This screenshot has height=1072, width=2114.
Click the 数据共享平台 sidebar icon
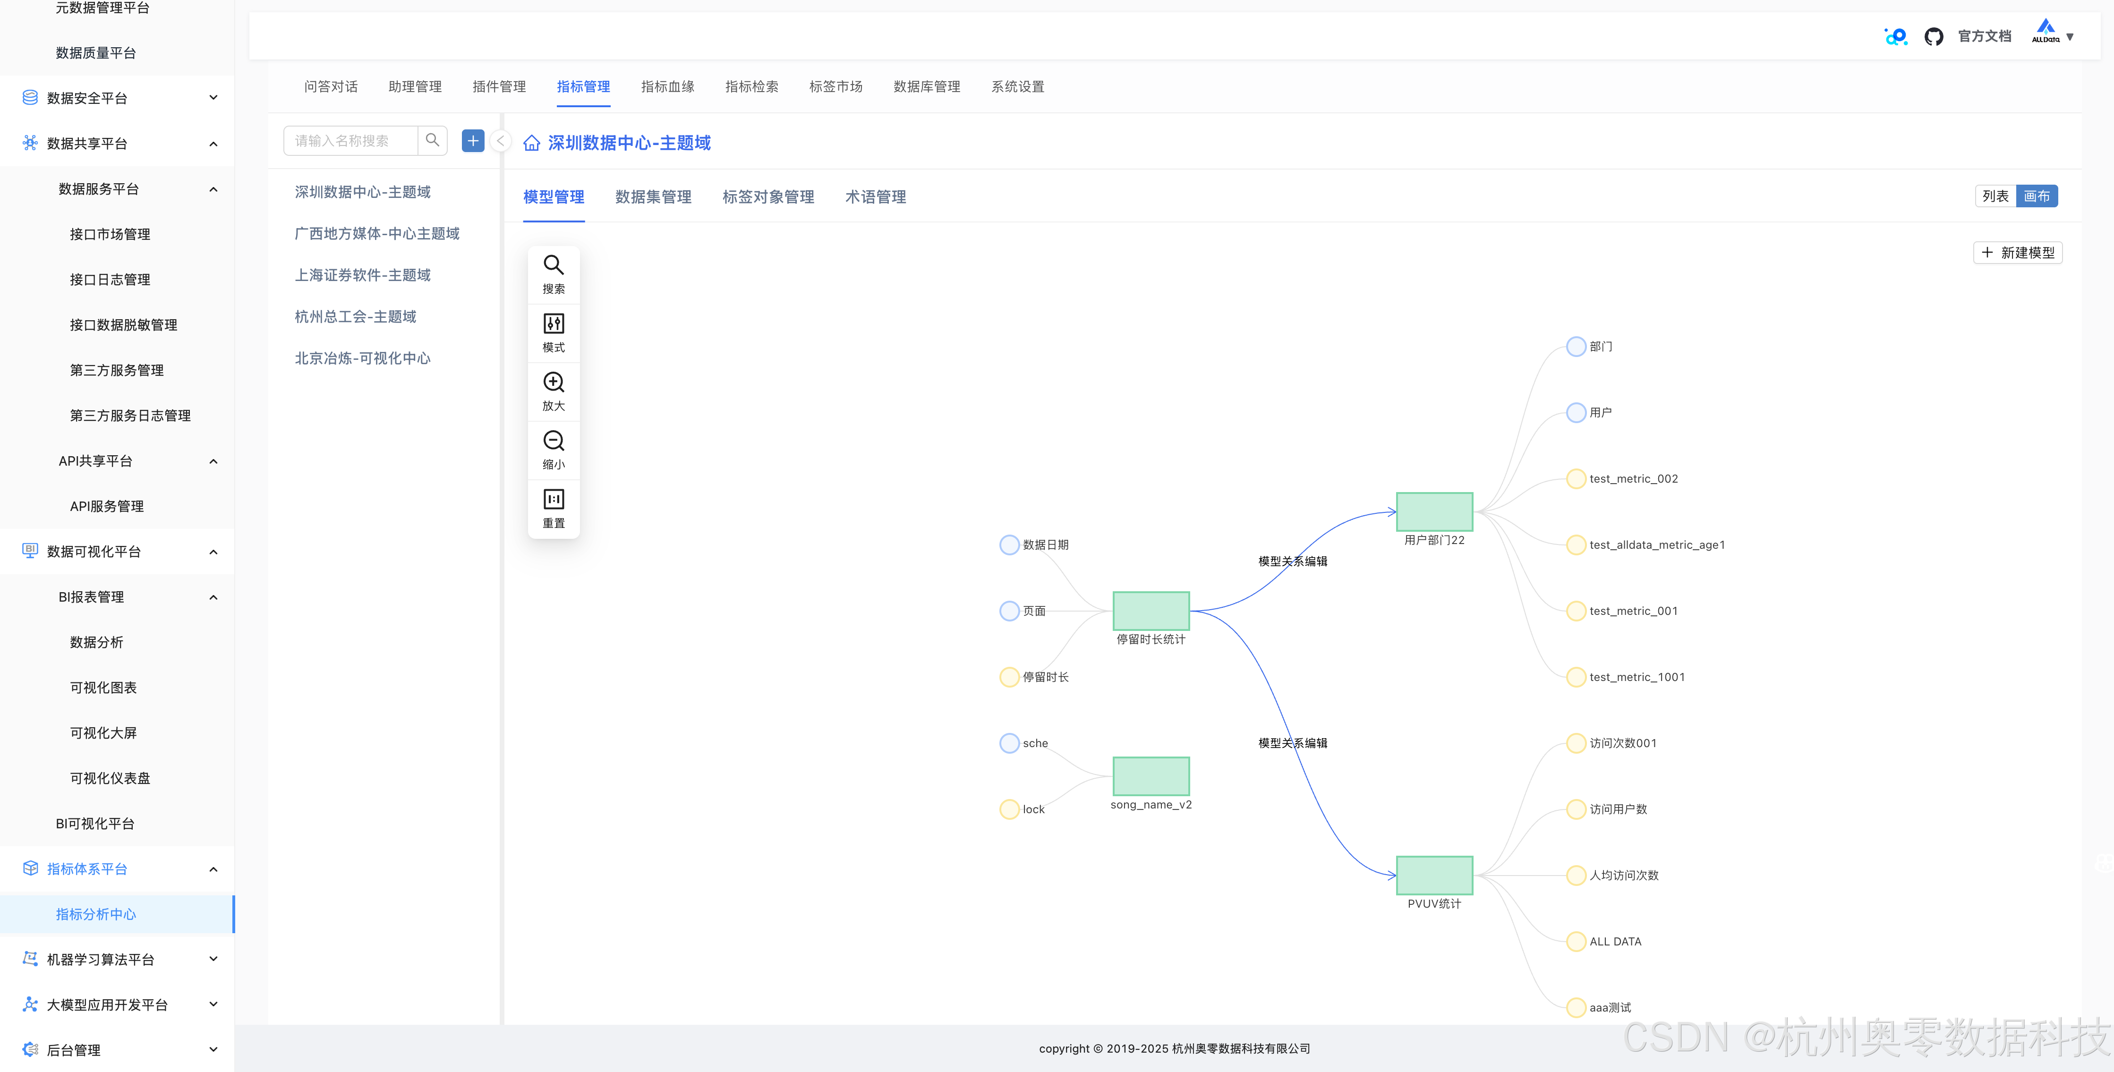coord(30,143)
